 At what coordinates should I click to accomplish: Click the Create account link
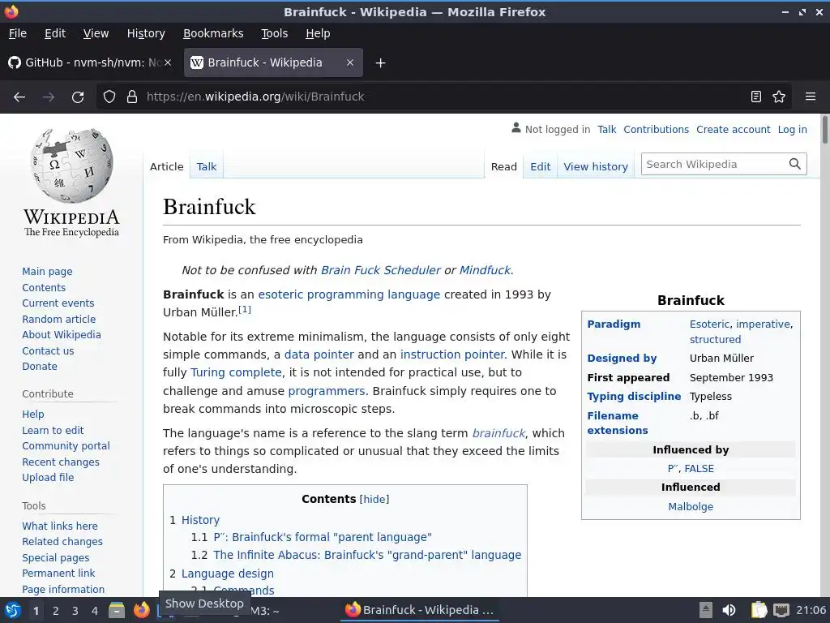733,129
